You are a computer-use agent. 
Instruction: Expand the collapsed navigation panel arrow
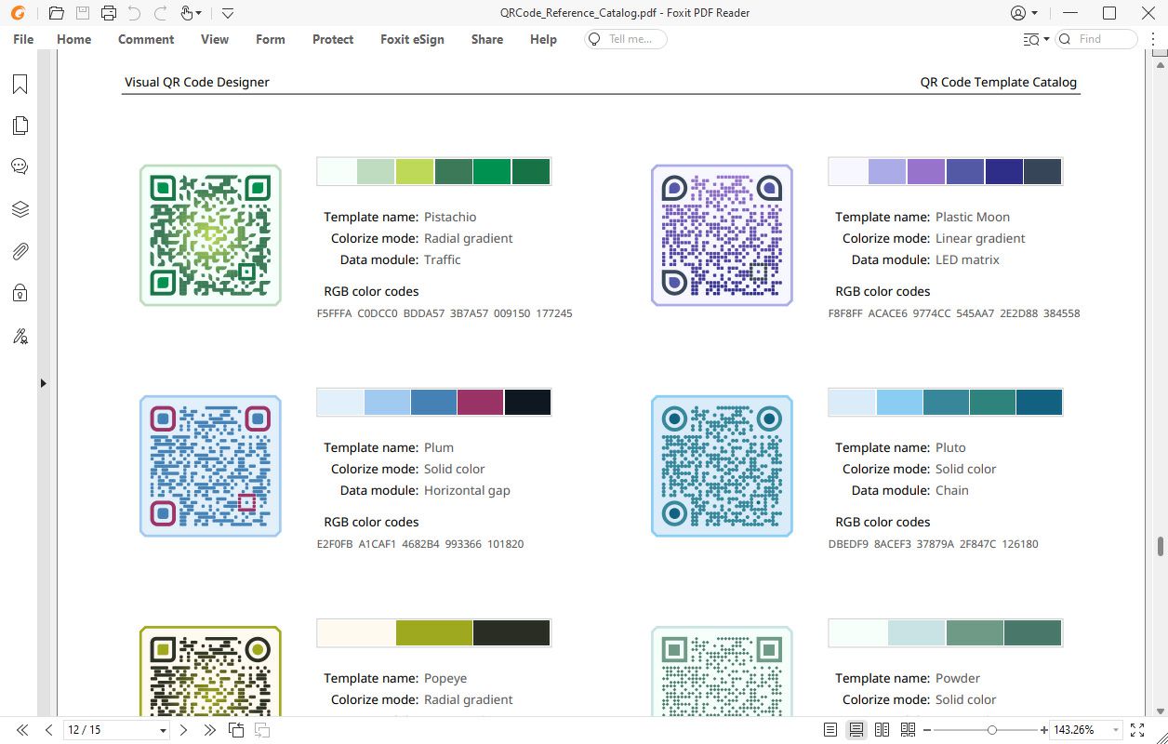[43, 383]
